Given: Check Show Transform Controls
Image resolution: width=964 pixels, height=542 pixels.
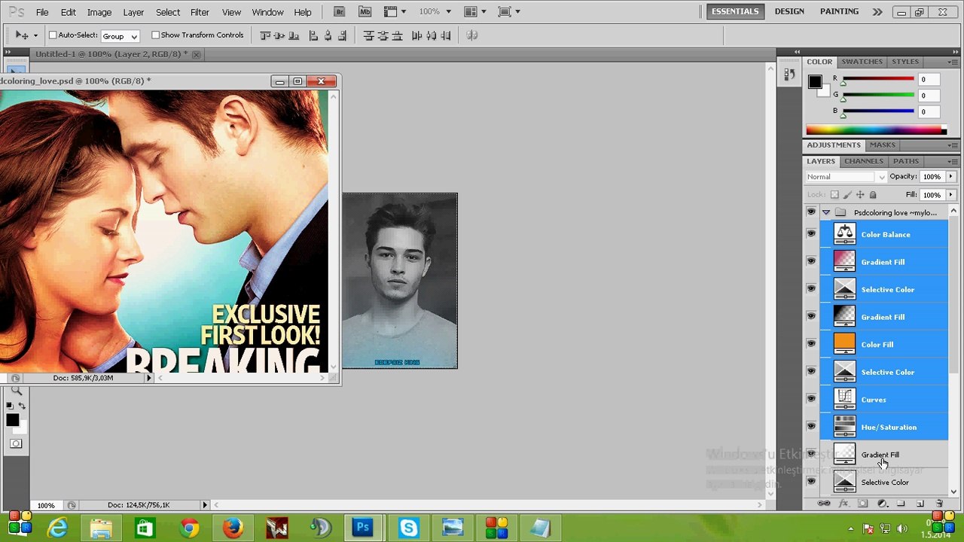Looking at the screenshot, I should [x=155, y=35].
